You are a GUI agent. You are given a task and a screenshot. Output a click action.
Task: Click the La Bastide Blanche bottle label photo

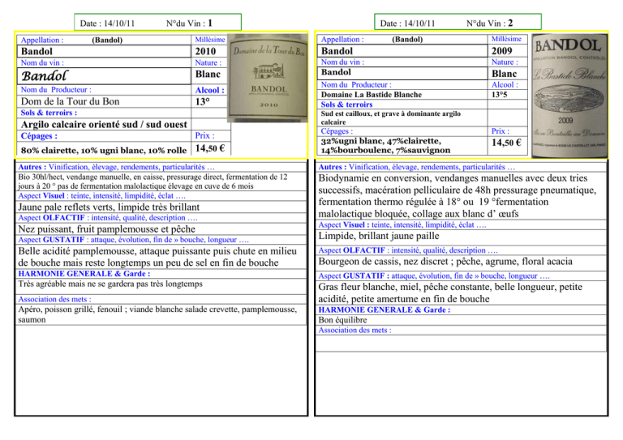(x=569, y=96)
